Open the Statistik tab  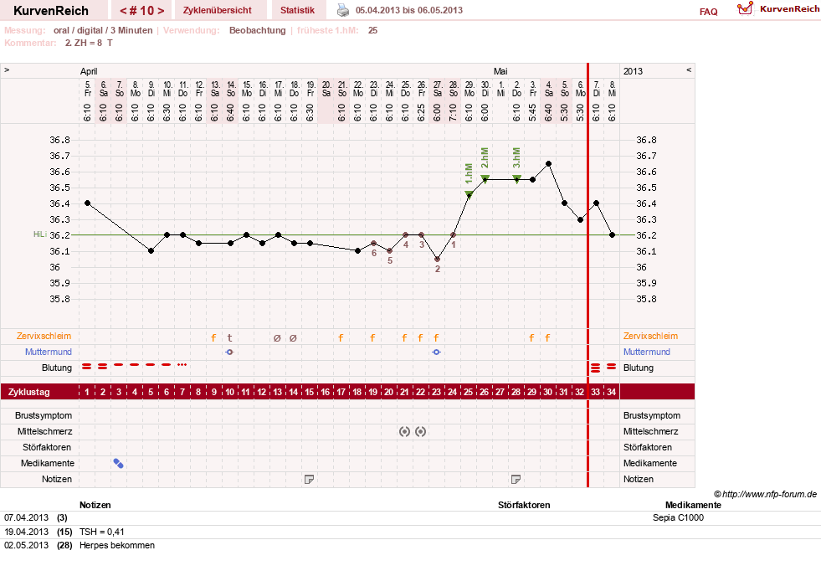tap(297, 10)
